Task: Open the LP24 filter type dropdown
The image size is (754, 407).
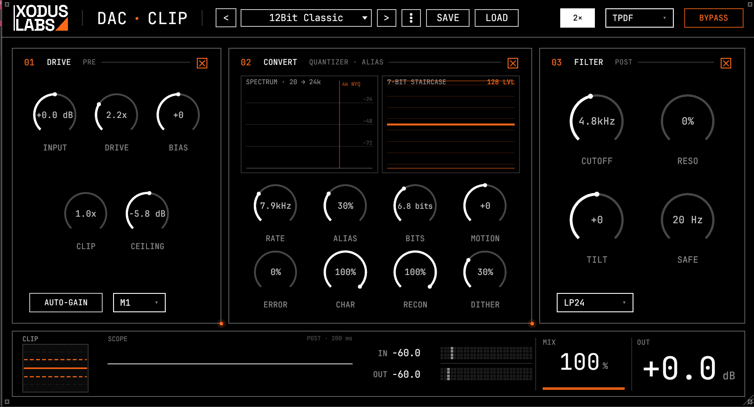Action: (x=595, y=303)
